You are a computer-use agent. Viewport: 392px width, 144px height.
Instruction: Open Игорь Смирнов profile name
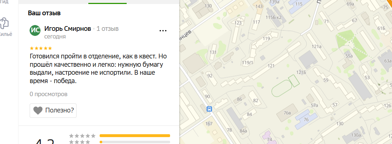click(68, 29)
